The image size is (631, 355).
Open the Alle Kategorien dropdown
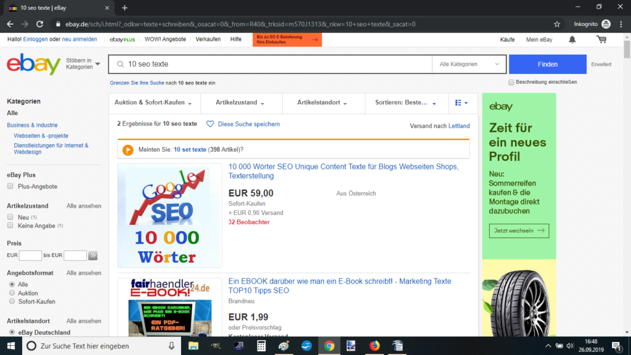(x=469, y=64)
